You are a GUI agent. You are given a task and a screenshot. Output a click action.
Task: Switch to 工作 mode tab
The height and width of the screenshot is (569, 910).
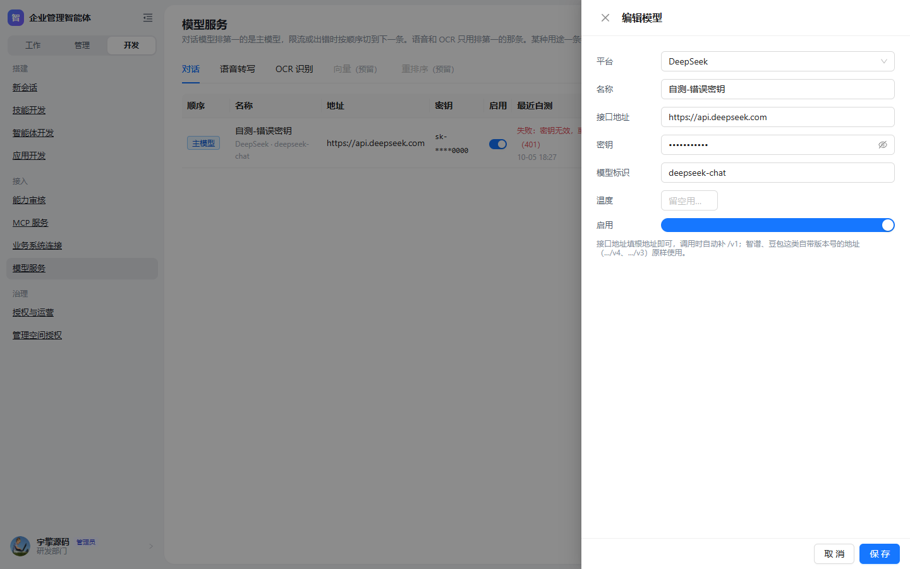pos(33,46)
